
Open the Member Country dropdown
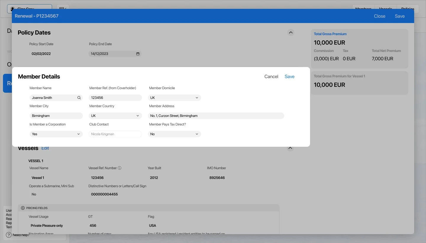tap(115, 116)
